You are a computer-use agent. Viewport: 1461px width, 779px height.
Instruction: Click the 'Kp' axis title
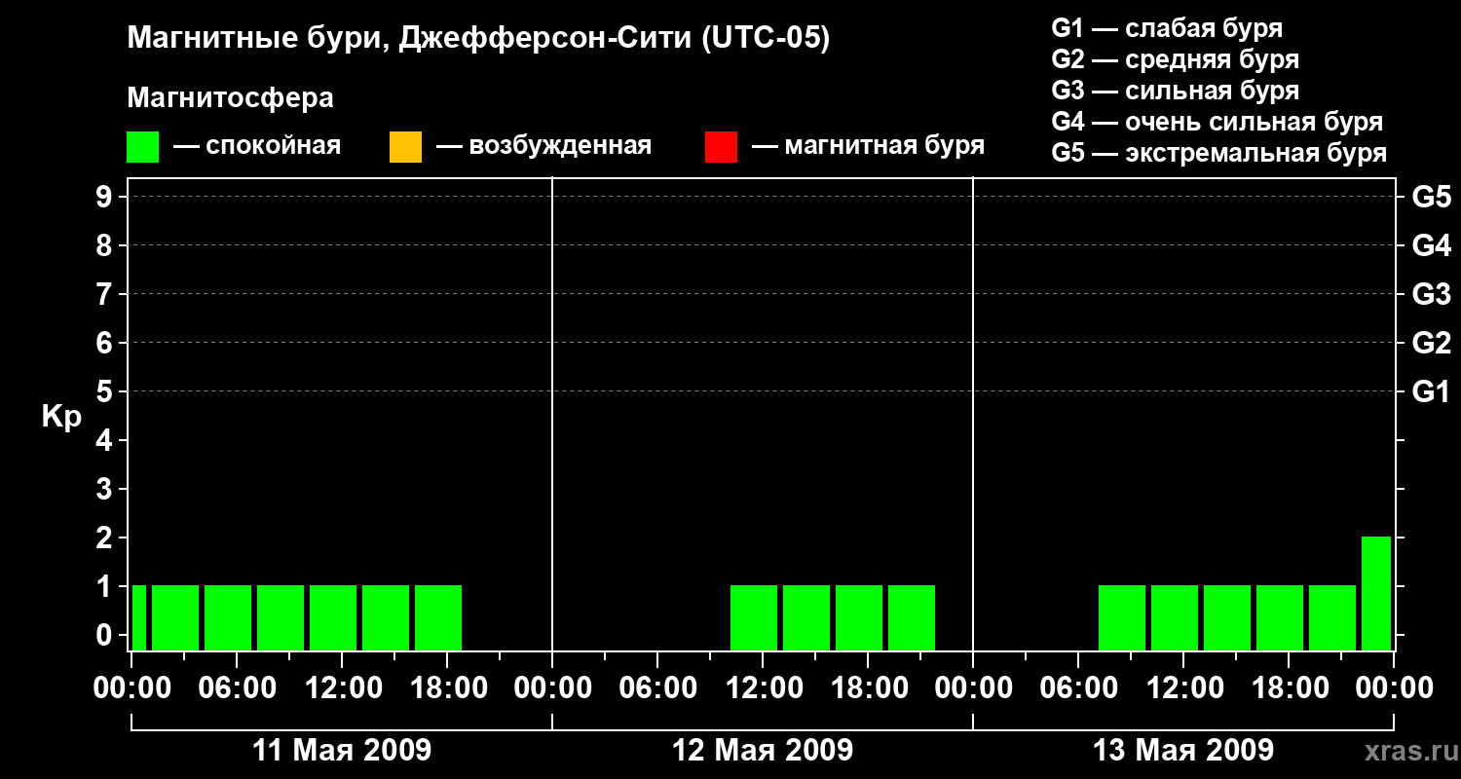pos(61,417)
